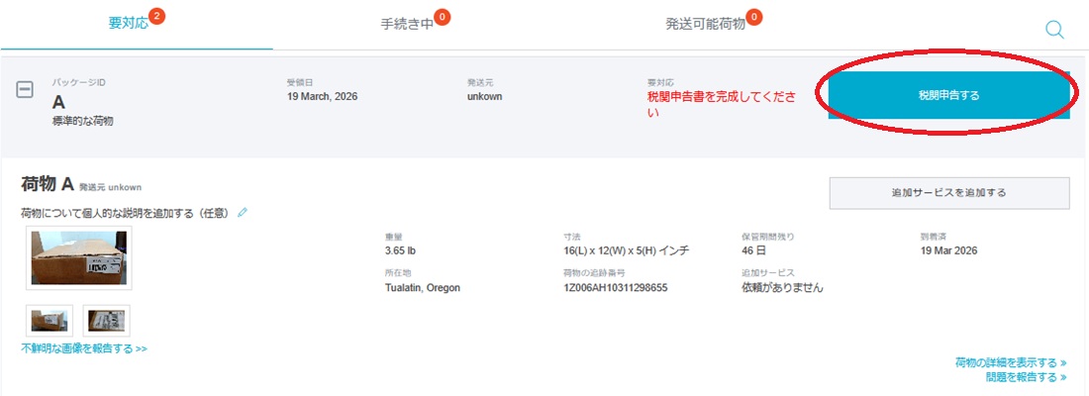Click 荷物について個人的な説明を追加する text
Screen dimensions: 1089x396
[x=126, y=213]
